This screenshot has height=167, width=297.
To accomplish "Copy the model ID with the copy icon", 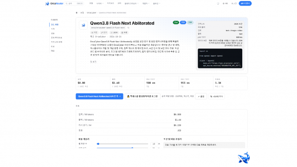I will tap(129, 28).
